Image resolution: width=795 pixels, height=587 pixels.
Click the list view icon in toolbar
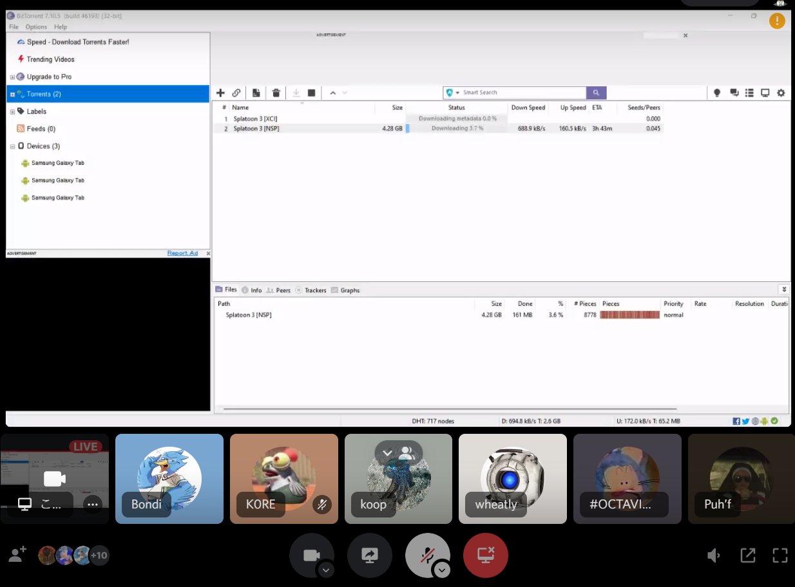point(749,93)
